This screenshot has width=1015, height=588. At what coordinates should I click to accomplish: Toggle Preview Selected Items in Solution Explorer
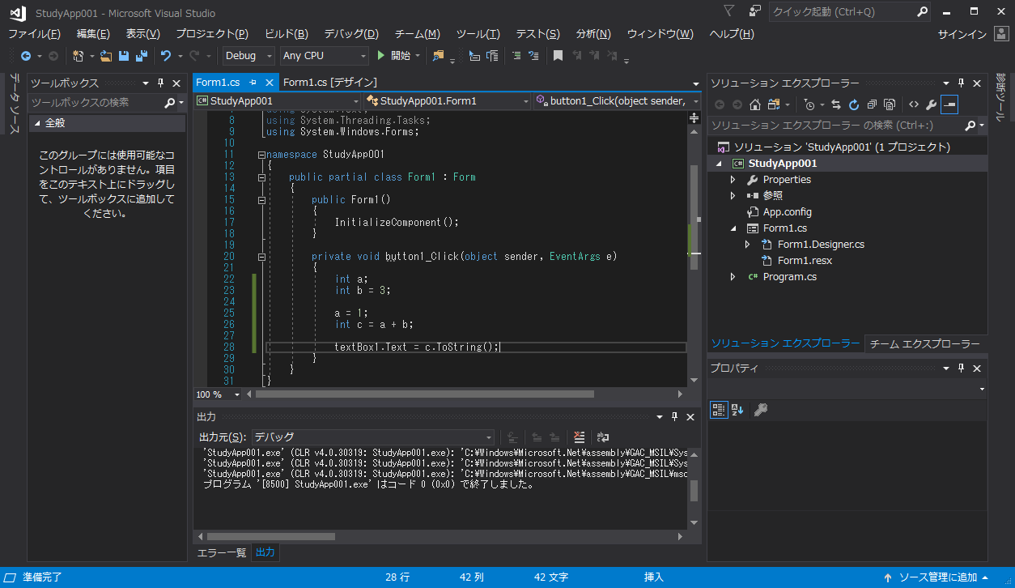click(949, 104)
